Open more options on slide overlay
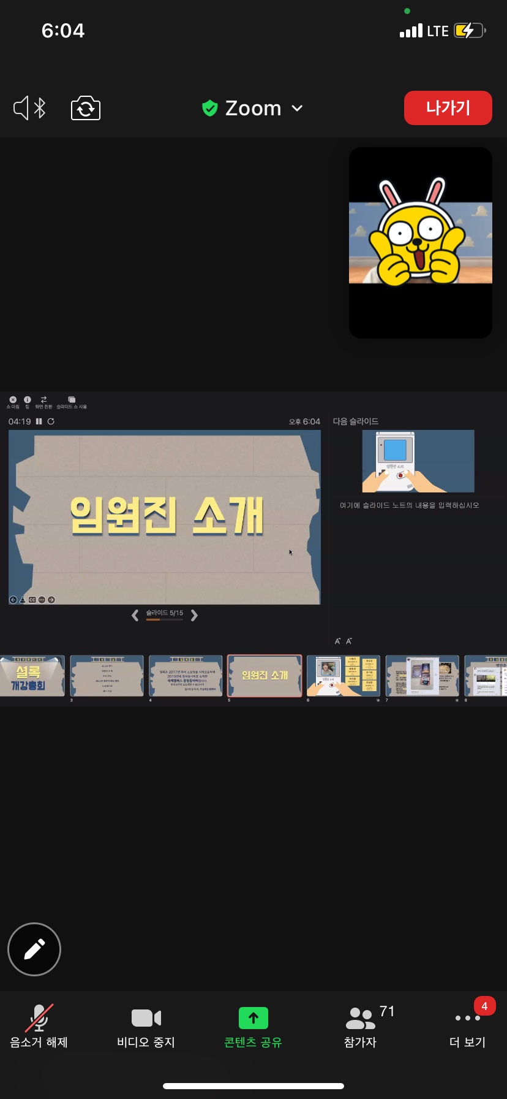The height and width of the screenshot is (1099, 507). [42, 600]
